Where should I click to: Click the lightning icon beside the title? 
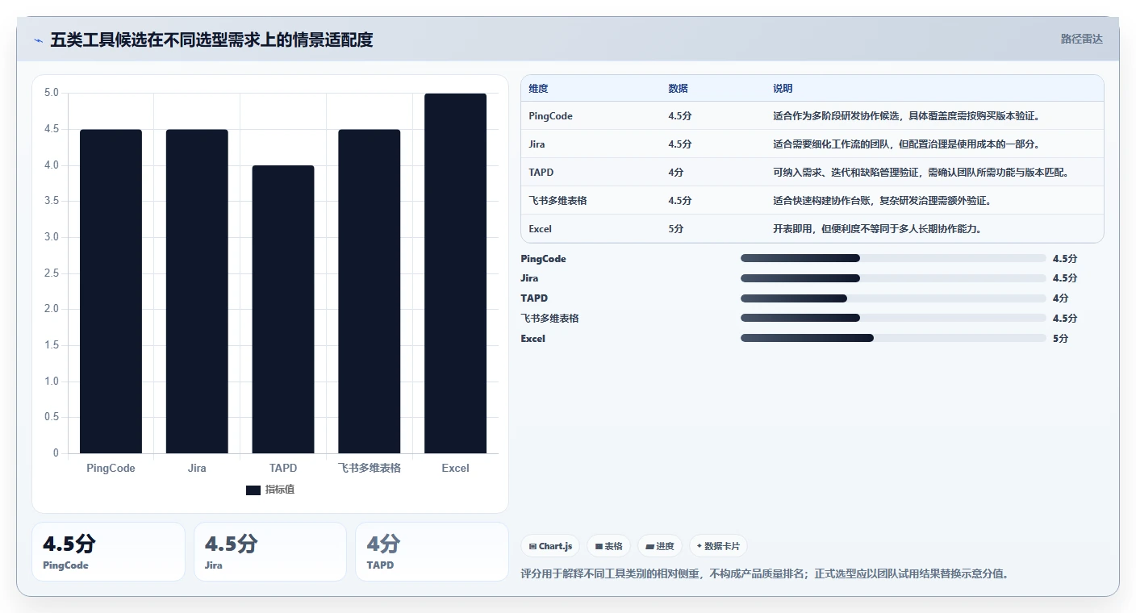[39, 40]
